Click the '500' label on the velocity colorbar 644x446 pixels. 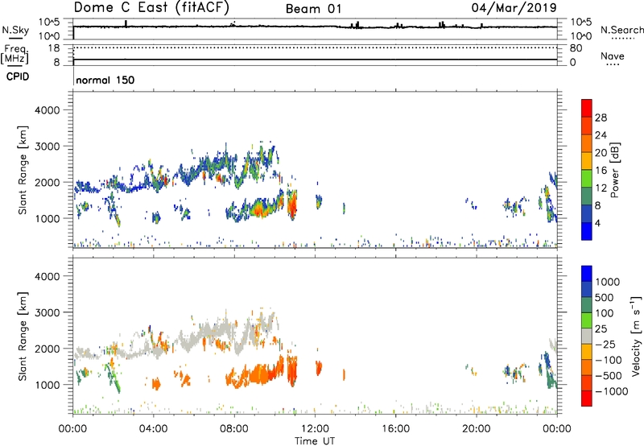coord(605,298)
